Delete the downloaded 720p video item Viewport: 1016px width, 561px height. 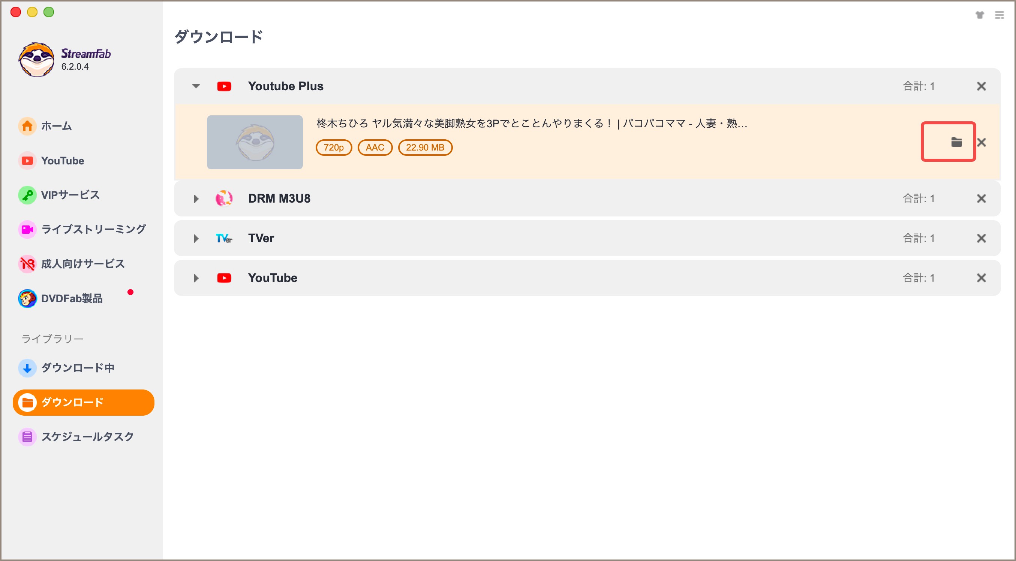(x=981, y=142)
